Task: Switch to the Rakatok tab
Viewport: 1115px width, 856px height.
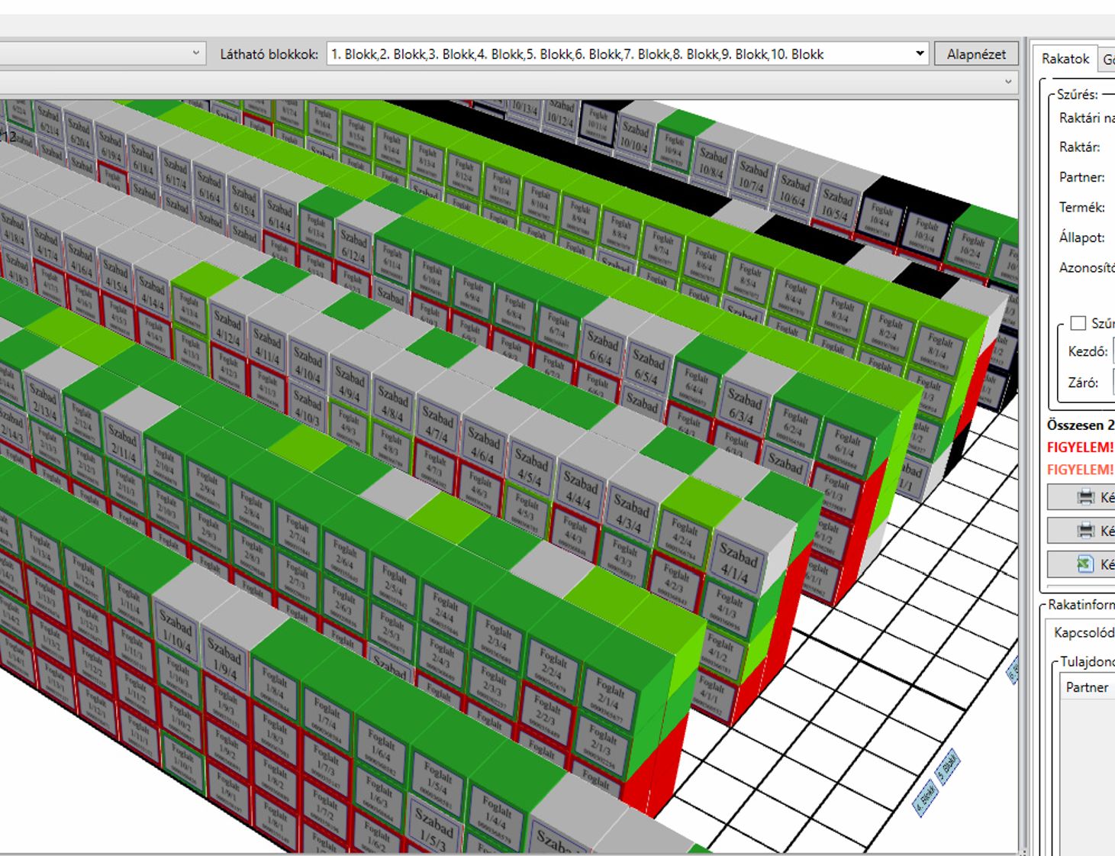Action: click(1065, 59)
